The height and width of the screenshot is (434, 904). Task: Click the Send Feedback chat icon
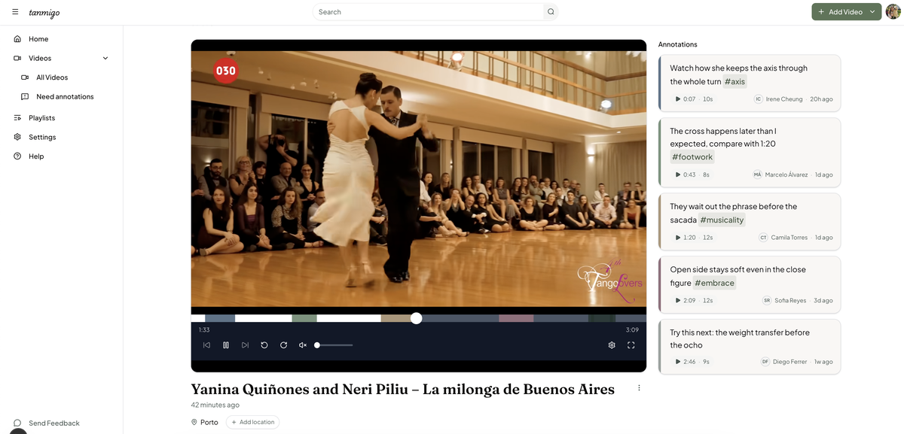[x=17, y=423]
